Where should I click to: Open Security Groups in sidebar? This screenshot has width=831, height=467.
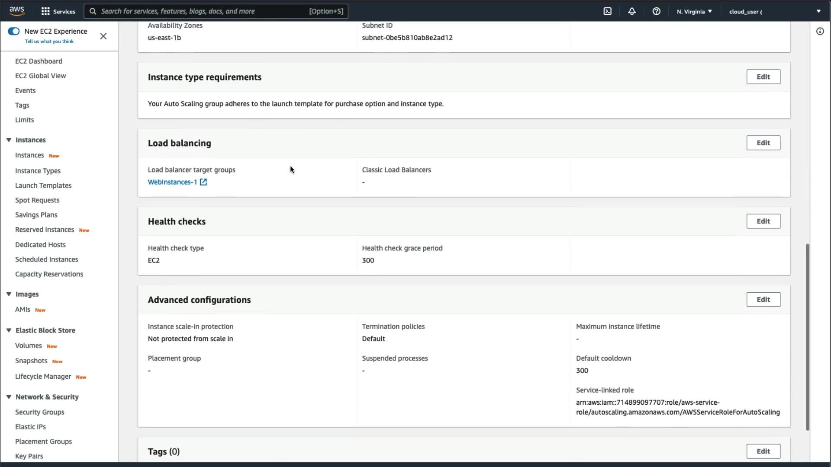pos(39,412)
